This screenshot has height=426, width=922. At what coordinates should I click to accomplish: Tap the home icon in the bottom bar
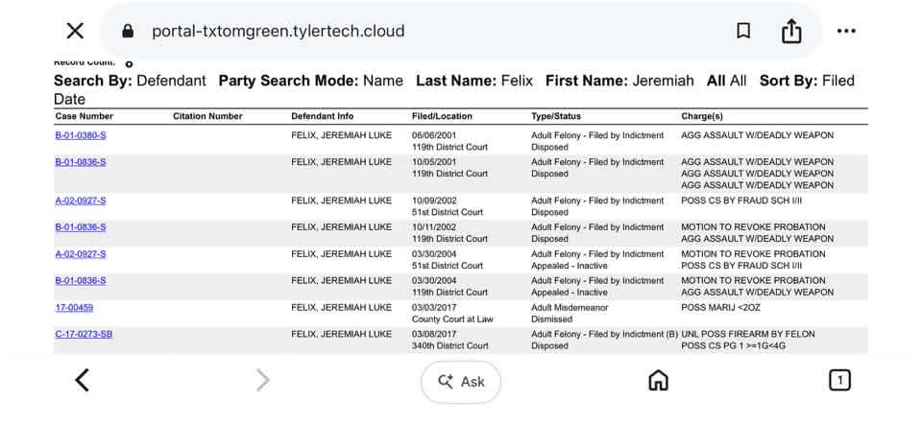(658, 381)
